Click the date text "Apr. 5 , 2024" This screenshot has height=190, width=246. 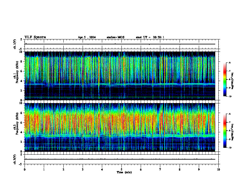(x=87, y=37)
